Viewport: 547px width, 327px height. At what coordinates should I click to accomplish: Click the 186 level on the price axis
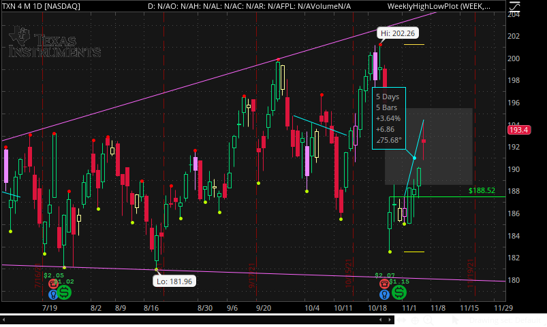coord(514,213)
